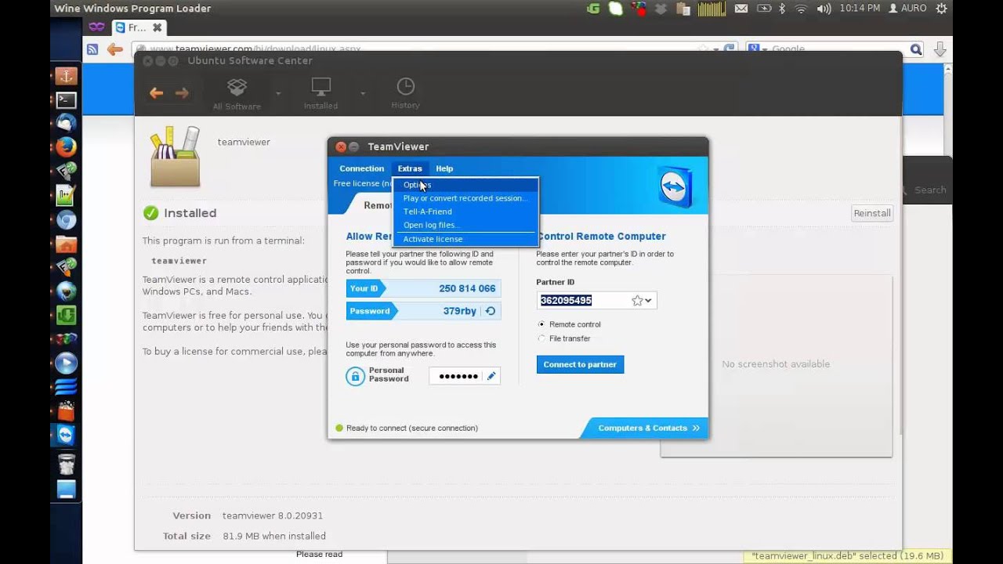
Task: Choose Activate license from Extras menu
Action: (465, 239)
